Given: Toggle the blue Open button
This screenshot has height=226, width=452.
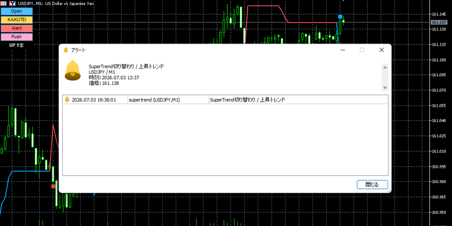Looking at the screenshot, I should [16, 11].
